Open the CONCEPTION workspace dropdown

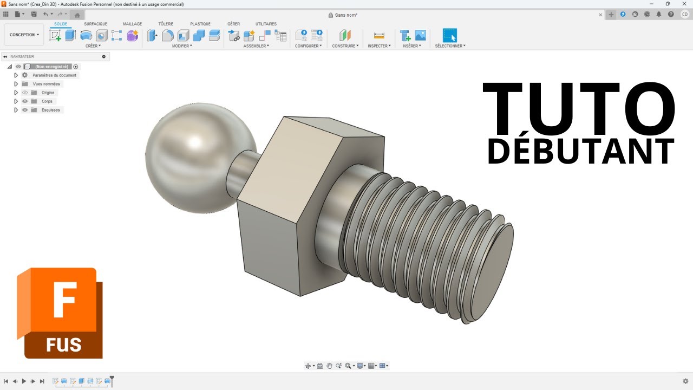click(x=24, y=35)
